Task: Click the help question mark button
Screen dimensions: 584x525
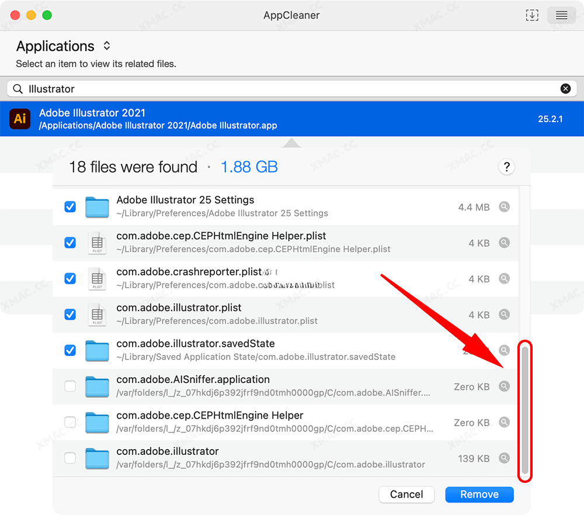Action: tap(506, 167)
